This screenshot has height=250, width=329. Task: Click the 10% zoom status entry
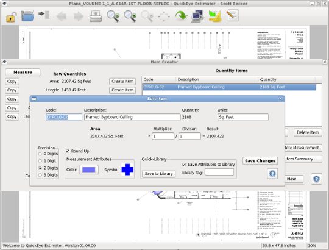coord(312,245)
